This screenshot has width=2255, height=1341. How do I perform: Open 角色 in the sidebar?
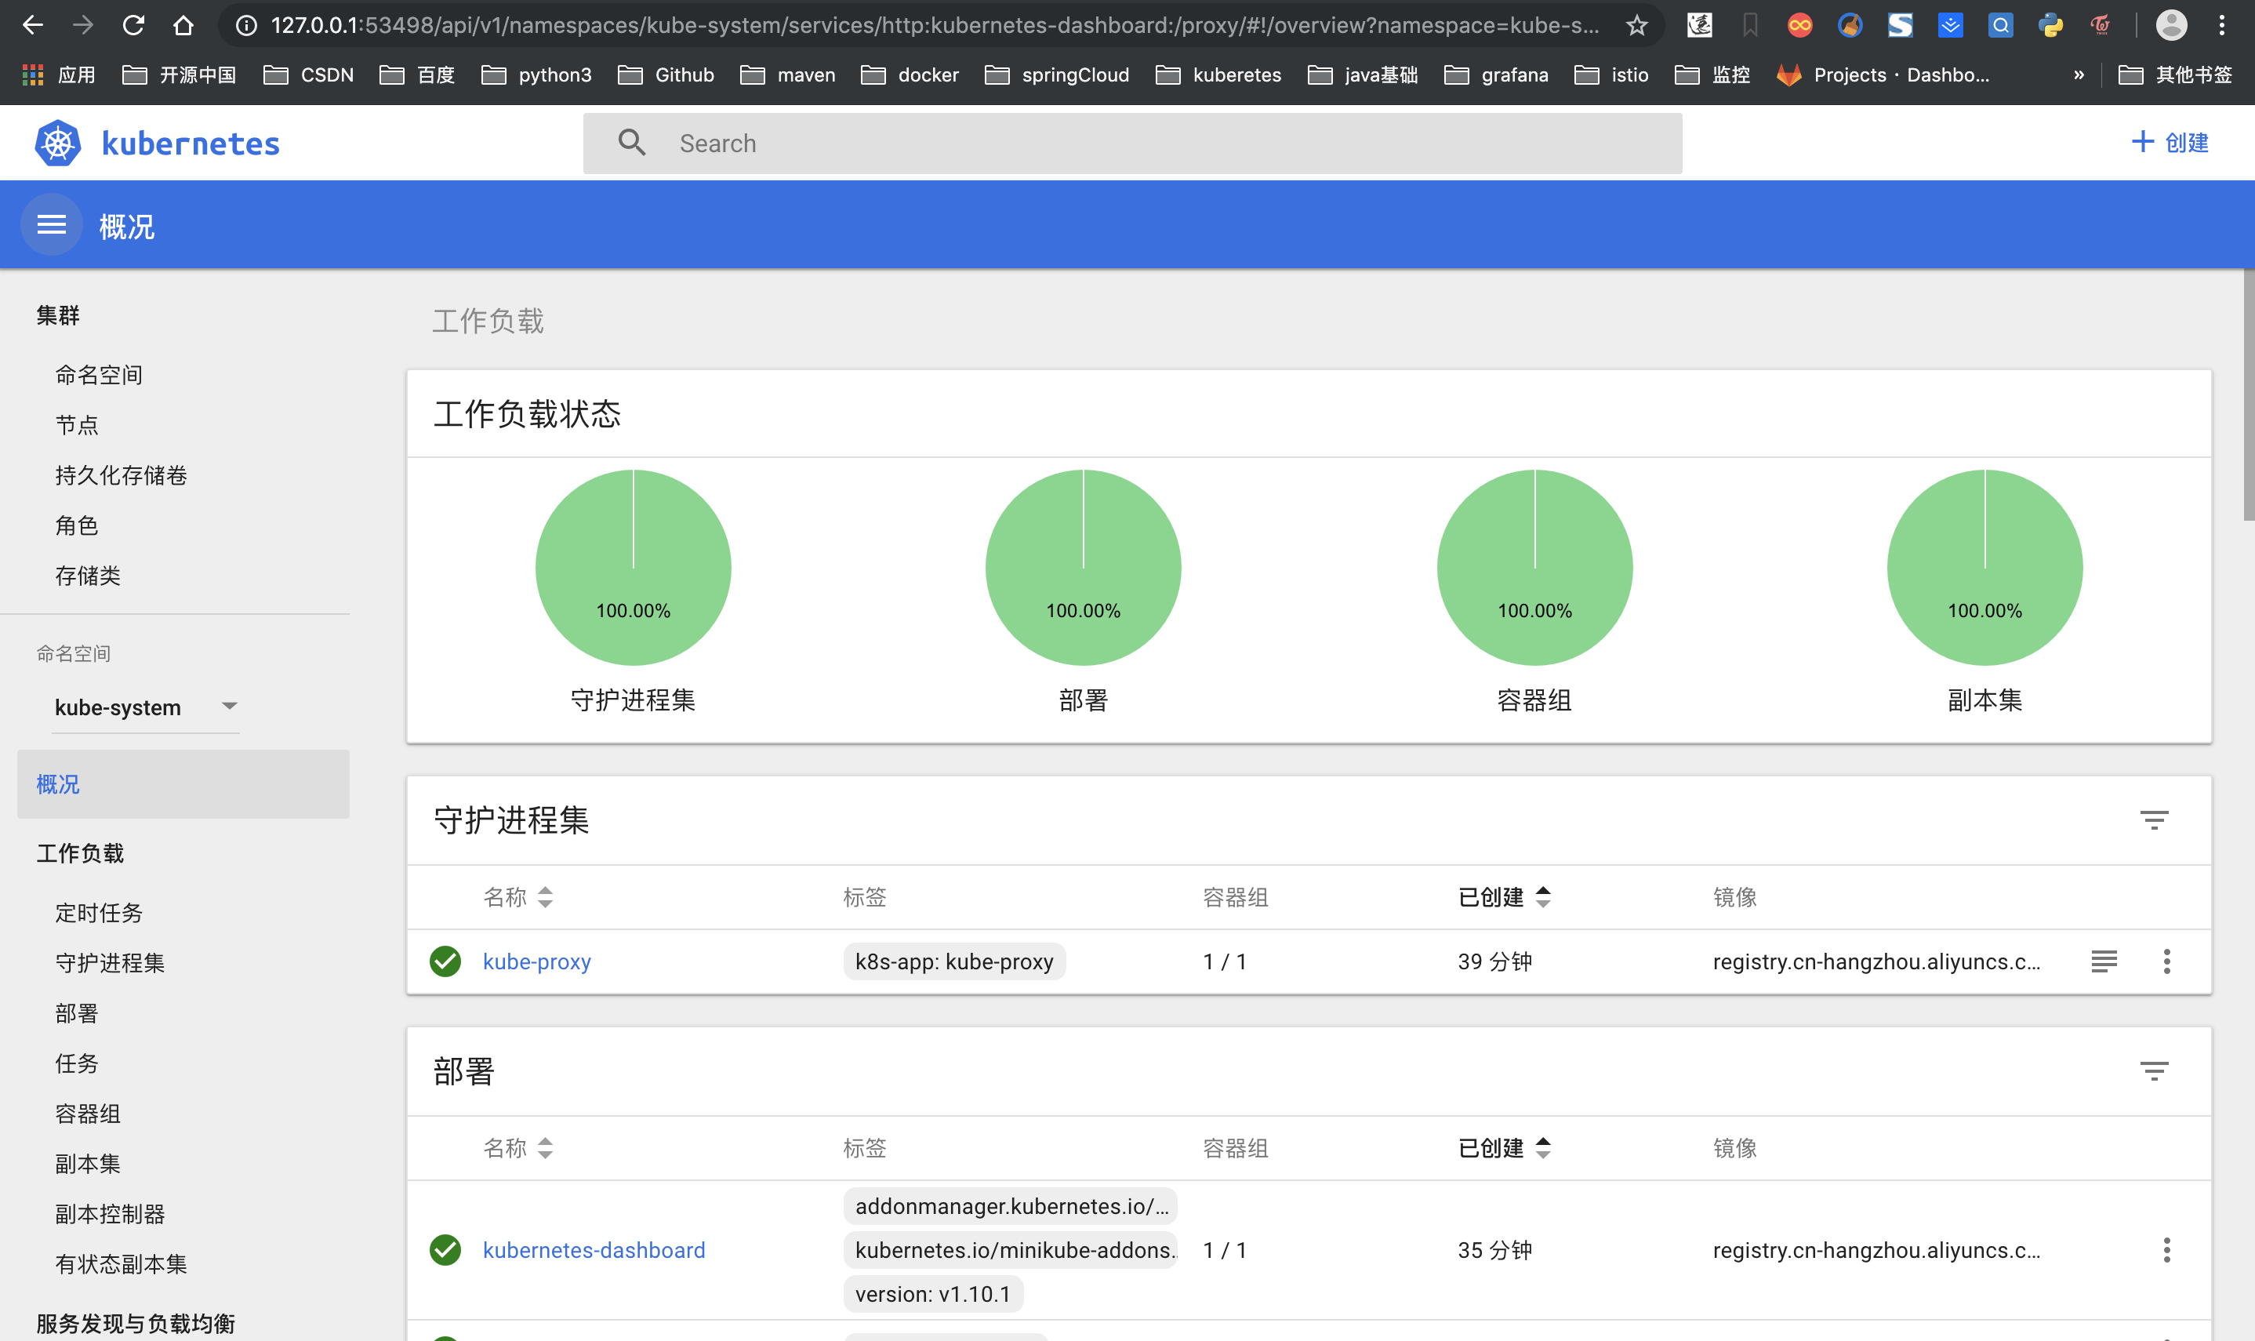[77, 526]
